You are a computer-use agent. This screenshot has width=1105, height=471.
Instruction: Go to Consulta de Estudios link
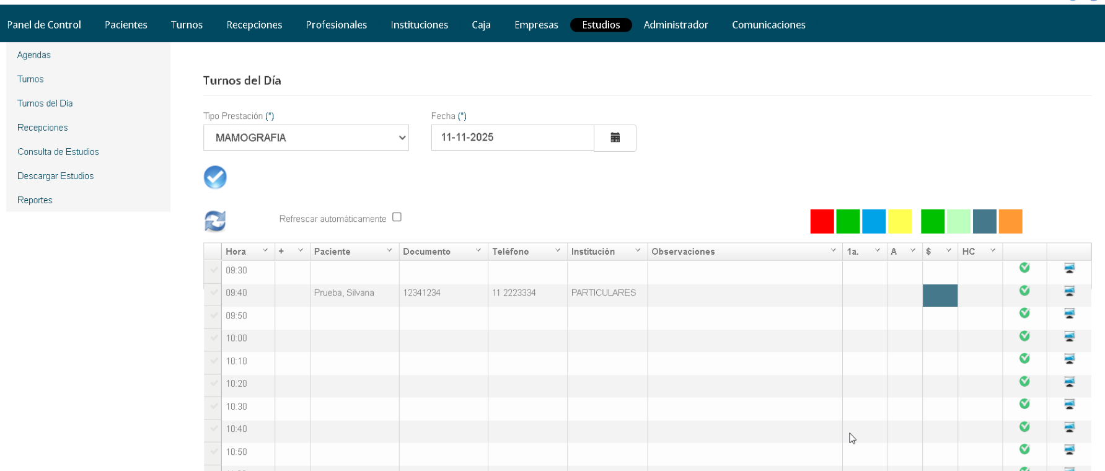pos(58,152)
